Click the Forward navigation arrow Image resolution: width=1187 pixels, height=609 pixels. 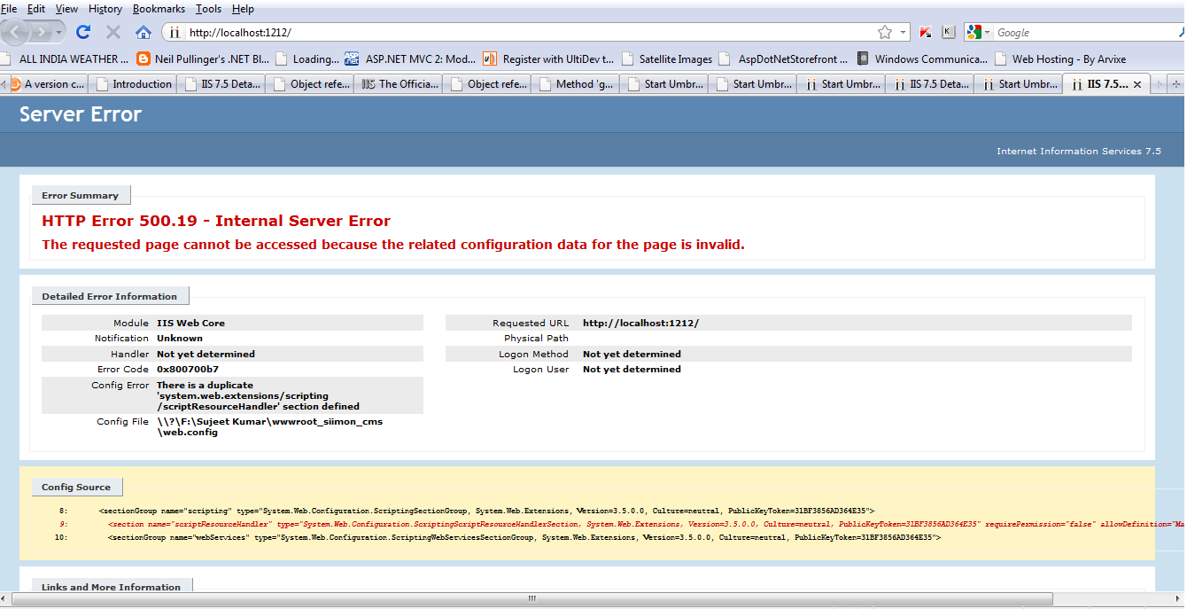(43, 32)
